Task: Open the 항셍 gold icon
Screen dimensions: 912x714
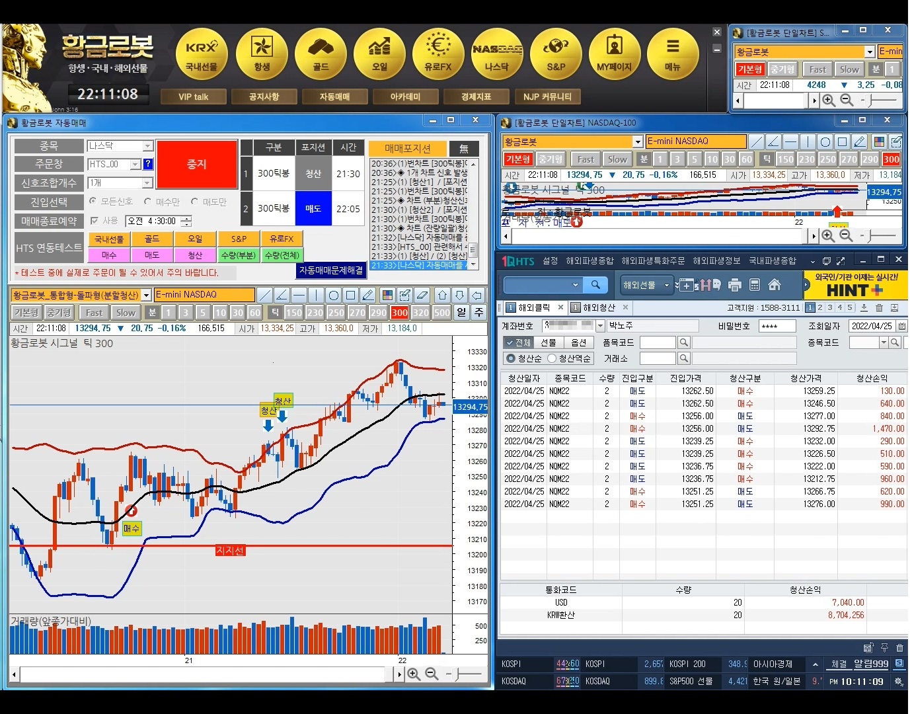Action: tap(262, 54)
